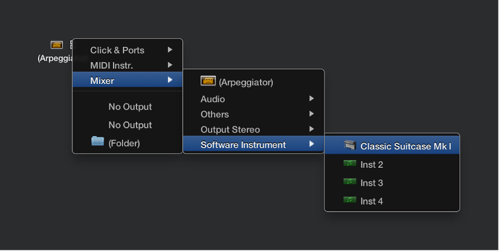Open the Output Stereo submenu item
499x251 pixels.
click(x=254, y=130)
